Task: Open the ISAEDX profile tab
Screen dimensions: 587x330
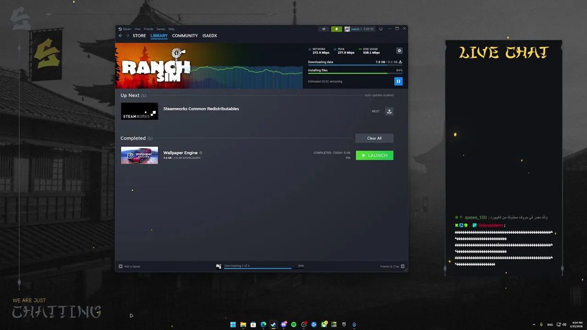Action: (x=210, y=36)
